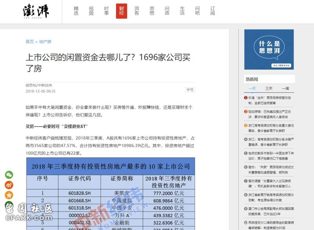
Task: Select the 一天 hot news tab
Action: pyautogui.click(x=252, y=88)
